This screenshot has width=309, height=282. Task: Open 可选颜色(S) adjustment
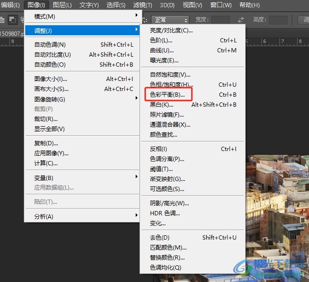point(193,189)
